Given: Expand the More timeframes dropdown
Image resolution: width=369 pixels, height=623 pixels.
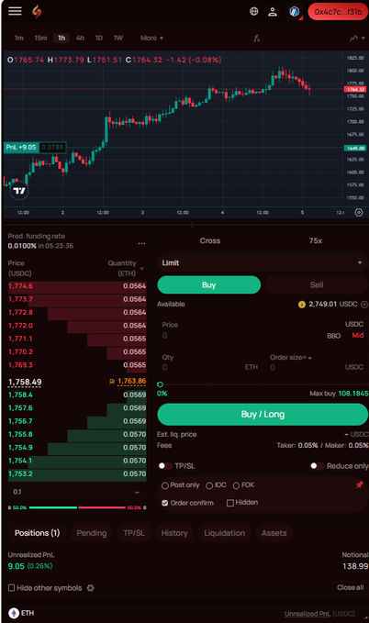Looking at the screenshot, I should (151, 39).
